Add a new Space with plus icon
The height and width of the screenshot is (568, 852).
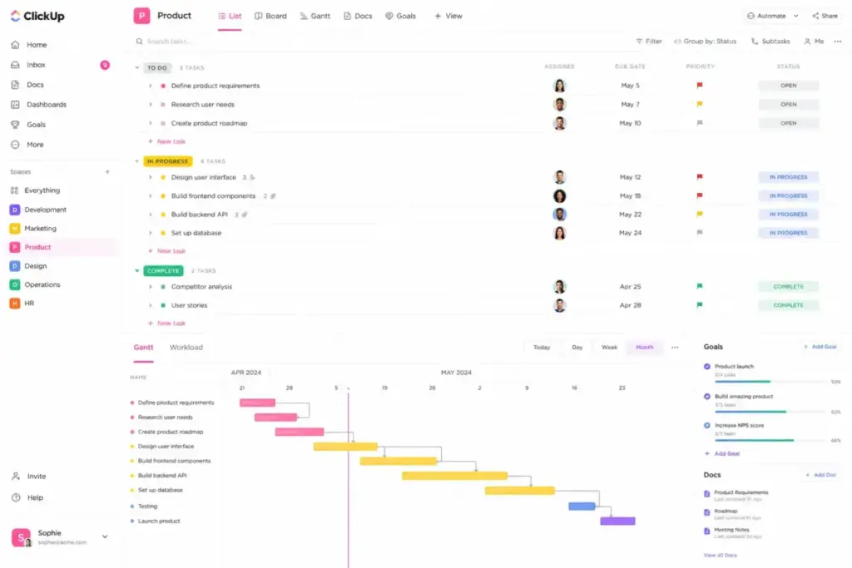107,171
